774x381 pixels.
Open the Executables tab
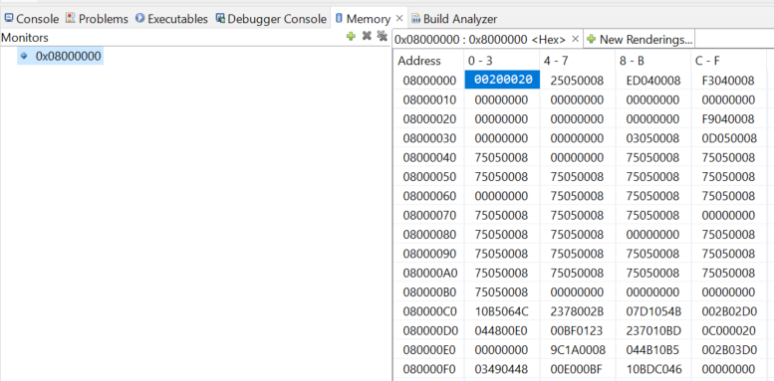171,19
